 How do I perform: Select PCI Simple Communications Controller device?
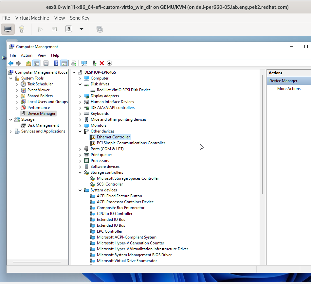pos(131,143)
